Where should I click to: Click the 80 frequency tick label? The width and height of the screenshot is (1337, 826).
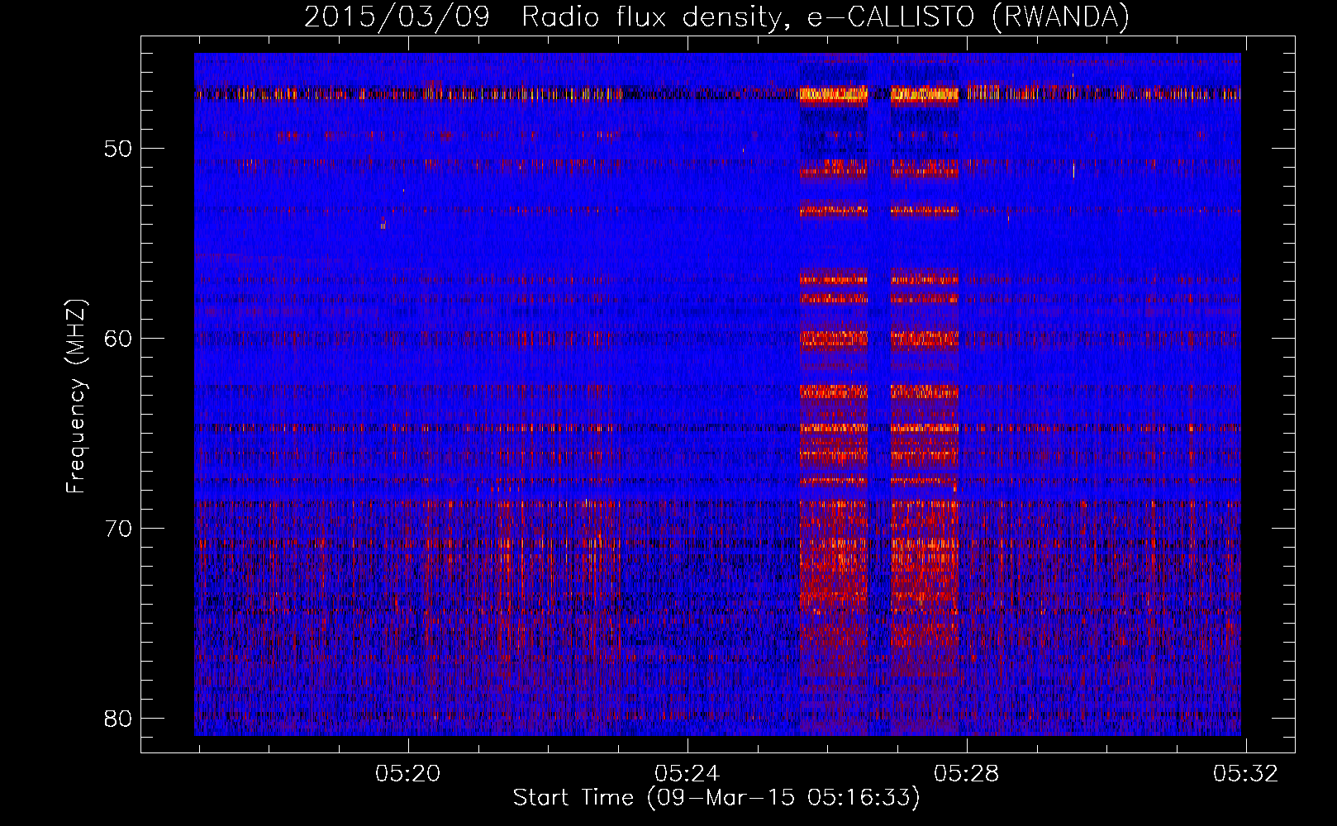(119, 719)
